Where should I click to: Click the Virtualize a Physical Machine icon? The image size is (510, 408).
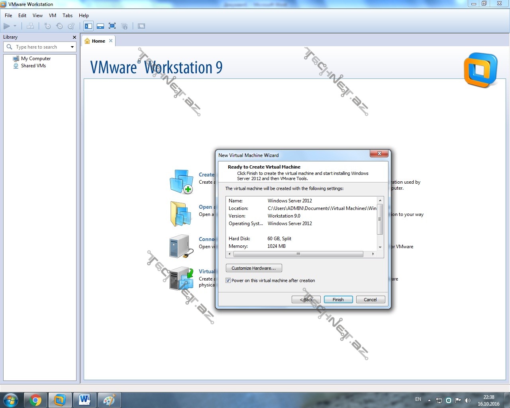(181, 279)
